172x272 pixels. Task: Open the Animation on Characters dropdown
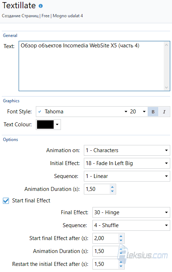point(127,150)
